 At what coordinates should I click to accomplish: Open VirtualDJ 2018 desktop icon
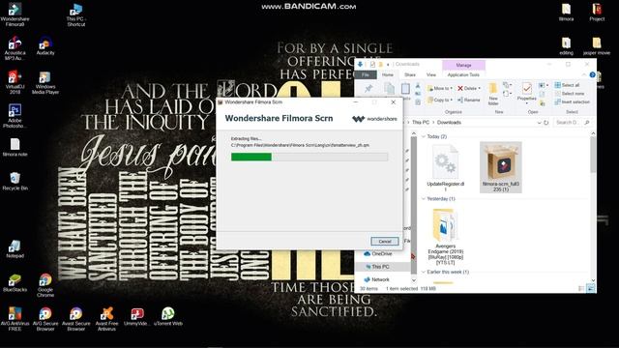[x=15, y=82]
